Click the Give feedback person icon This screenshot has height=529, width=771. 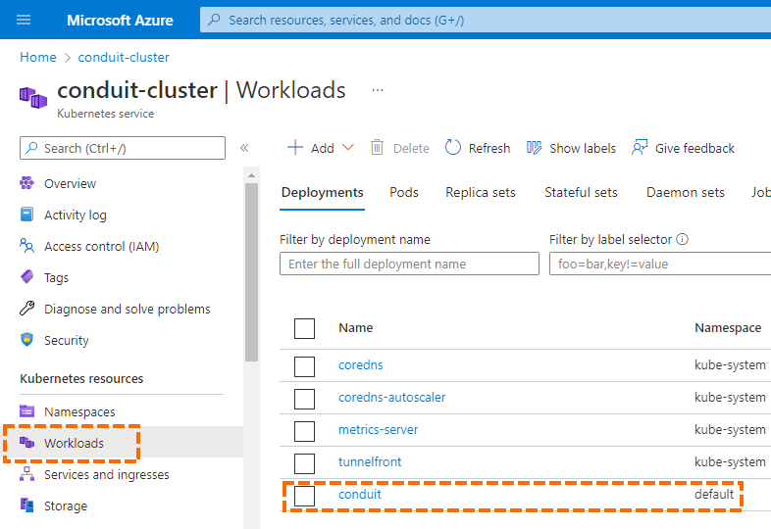click(x=640, y=147)
